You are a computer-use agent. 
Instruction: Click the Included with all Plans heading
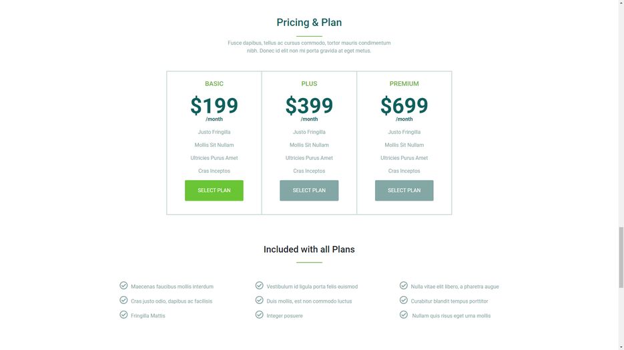tap(309, 249)
